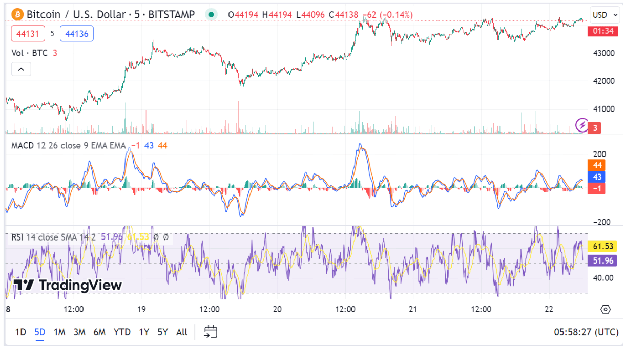Click the blue 44136 buy price button
This screenshot has width=625, height=348.
[x=76, y=34]
